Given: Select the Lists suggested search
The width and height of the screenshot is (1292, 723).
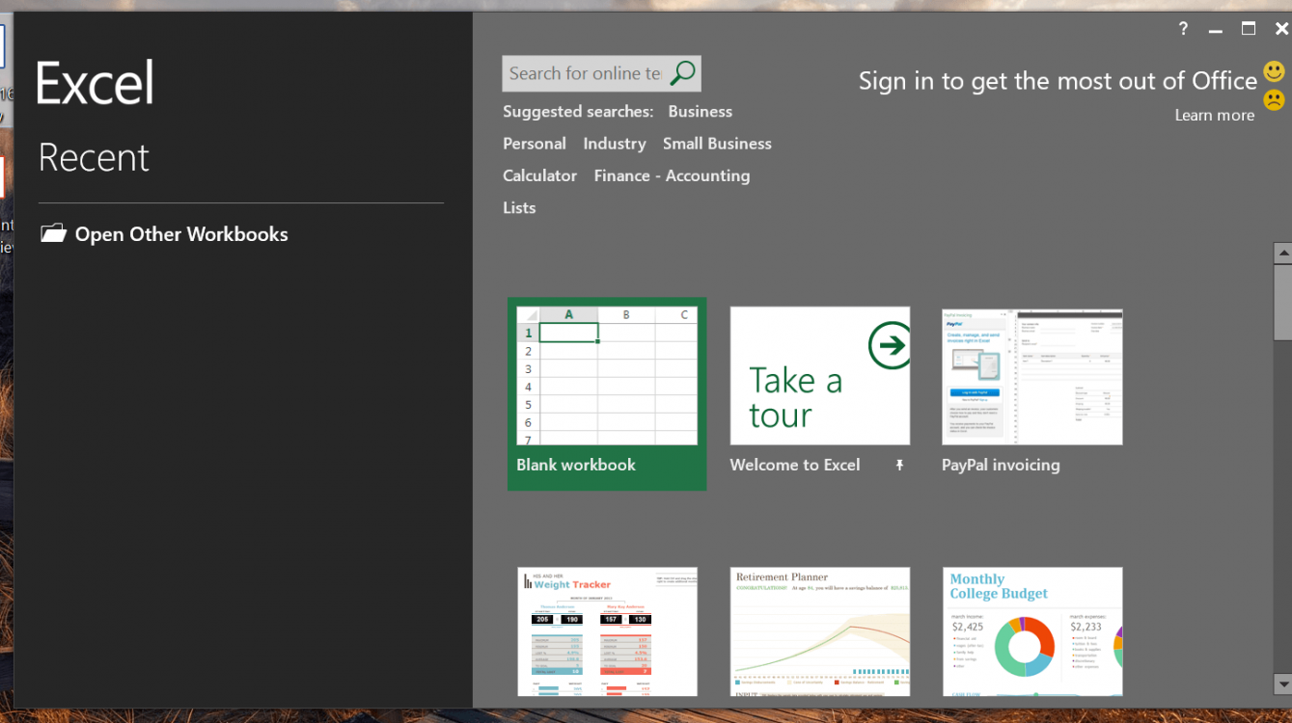Looking at the screenshot, I should click(x=519, y=207).
